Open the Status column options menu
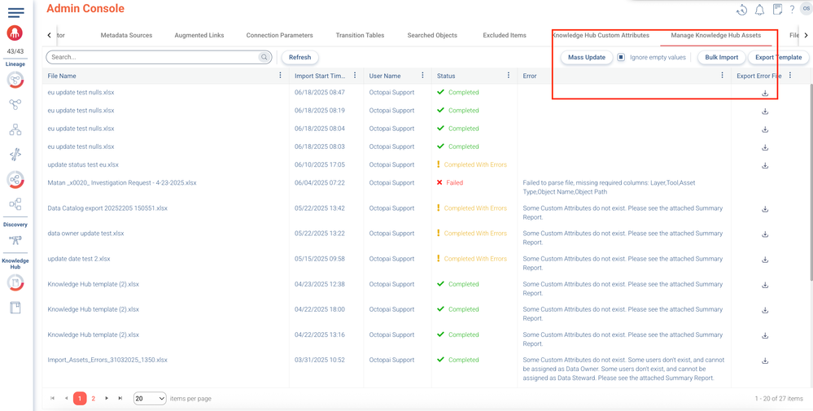813x411 pixels. [x=509, y=76]
